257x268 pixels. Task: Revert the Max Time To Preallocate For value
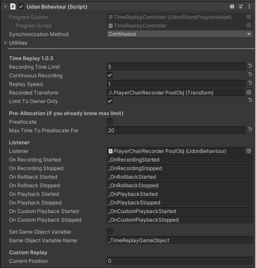pyautogui.click(x=250, y=129)
